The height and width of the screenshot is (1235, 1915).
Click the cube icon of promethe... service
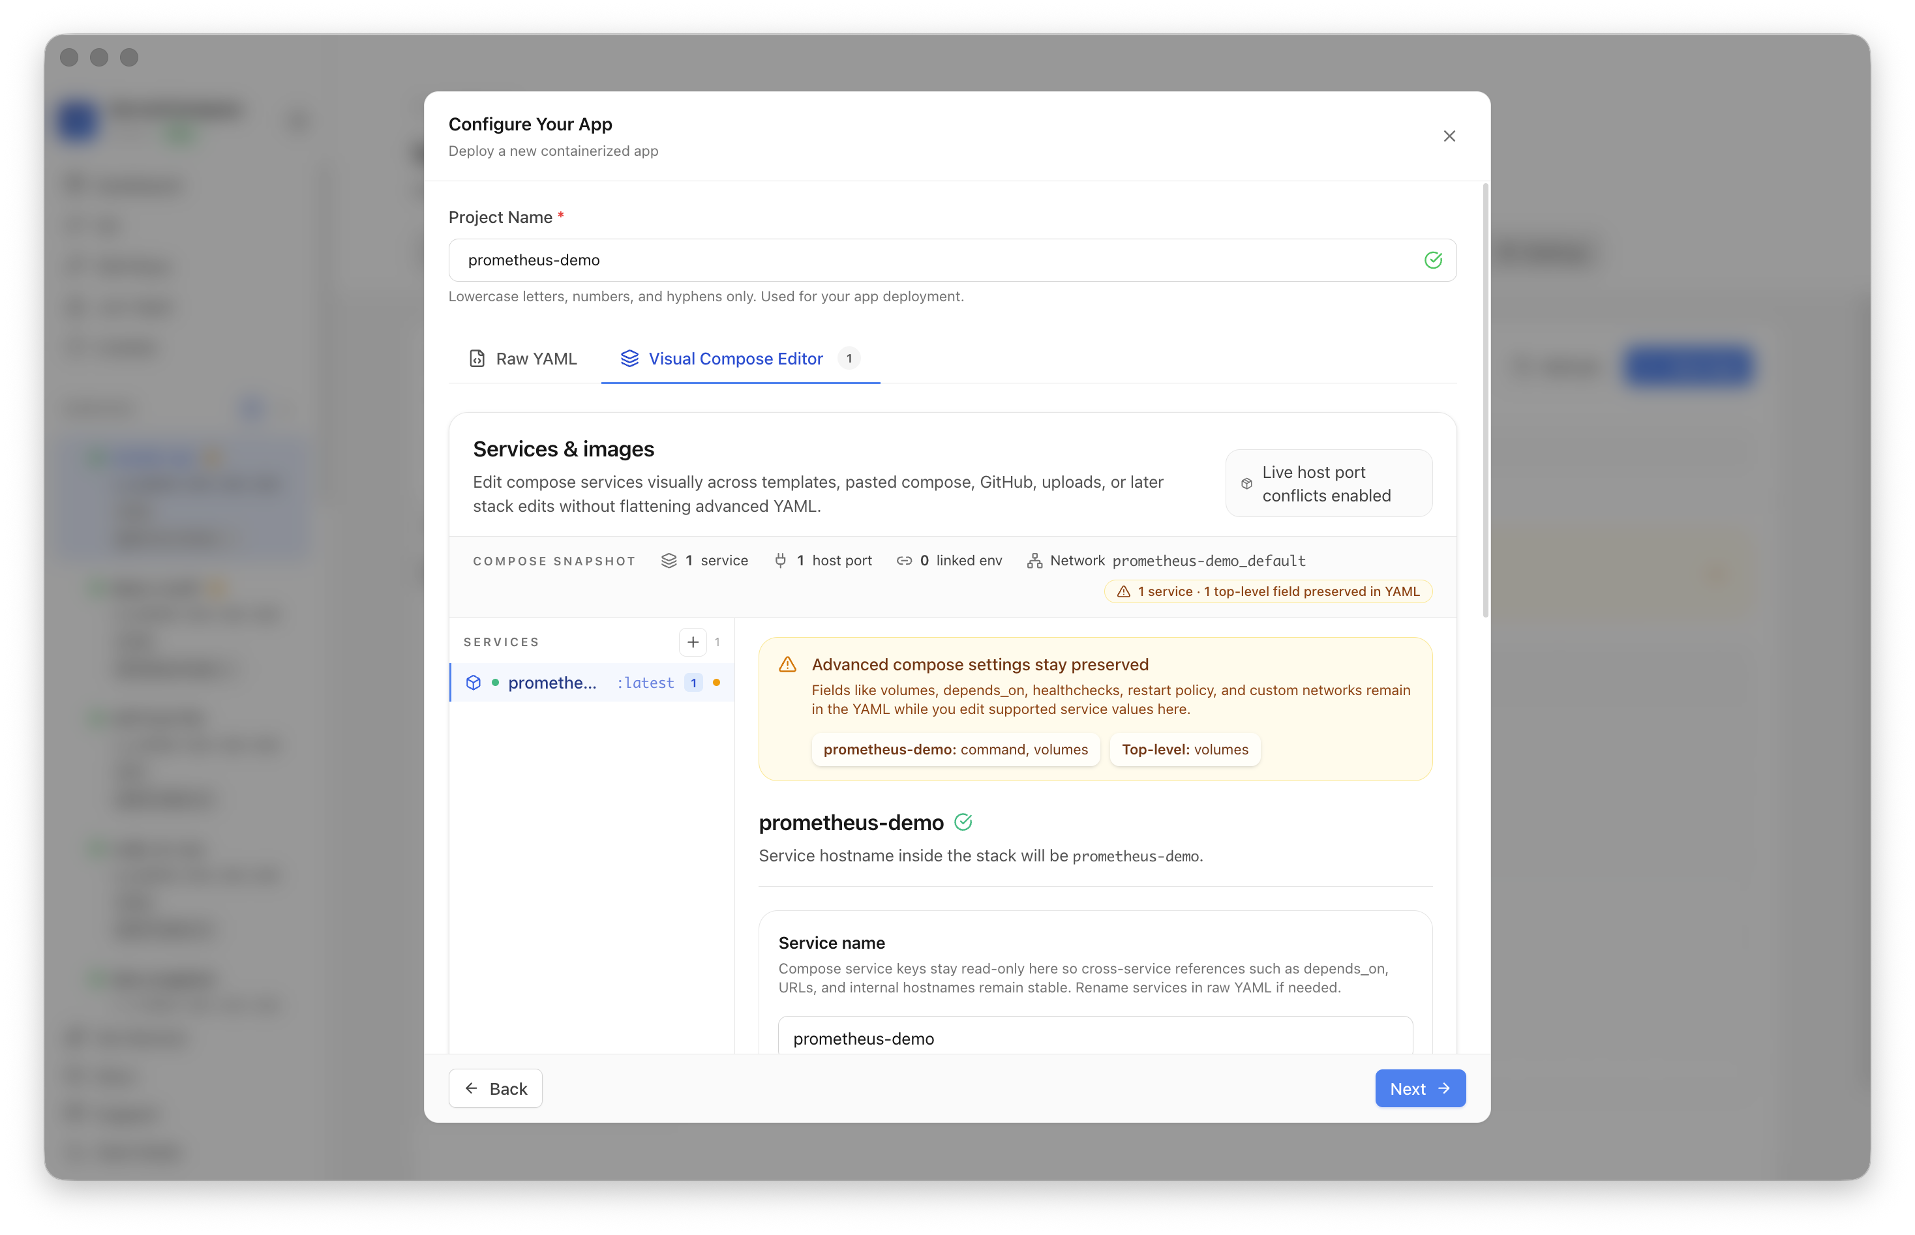point(473,683)
